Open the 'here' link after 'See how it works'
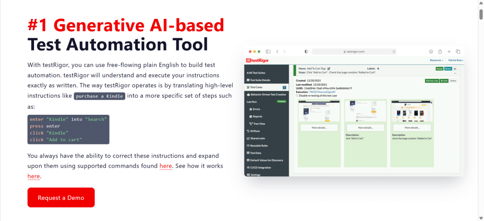Screen dimensions: 484x221 point(34,176)
